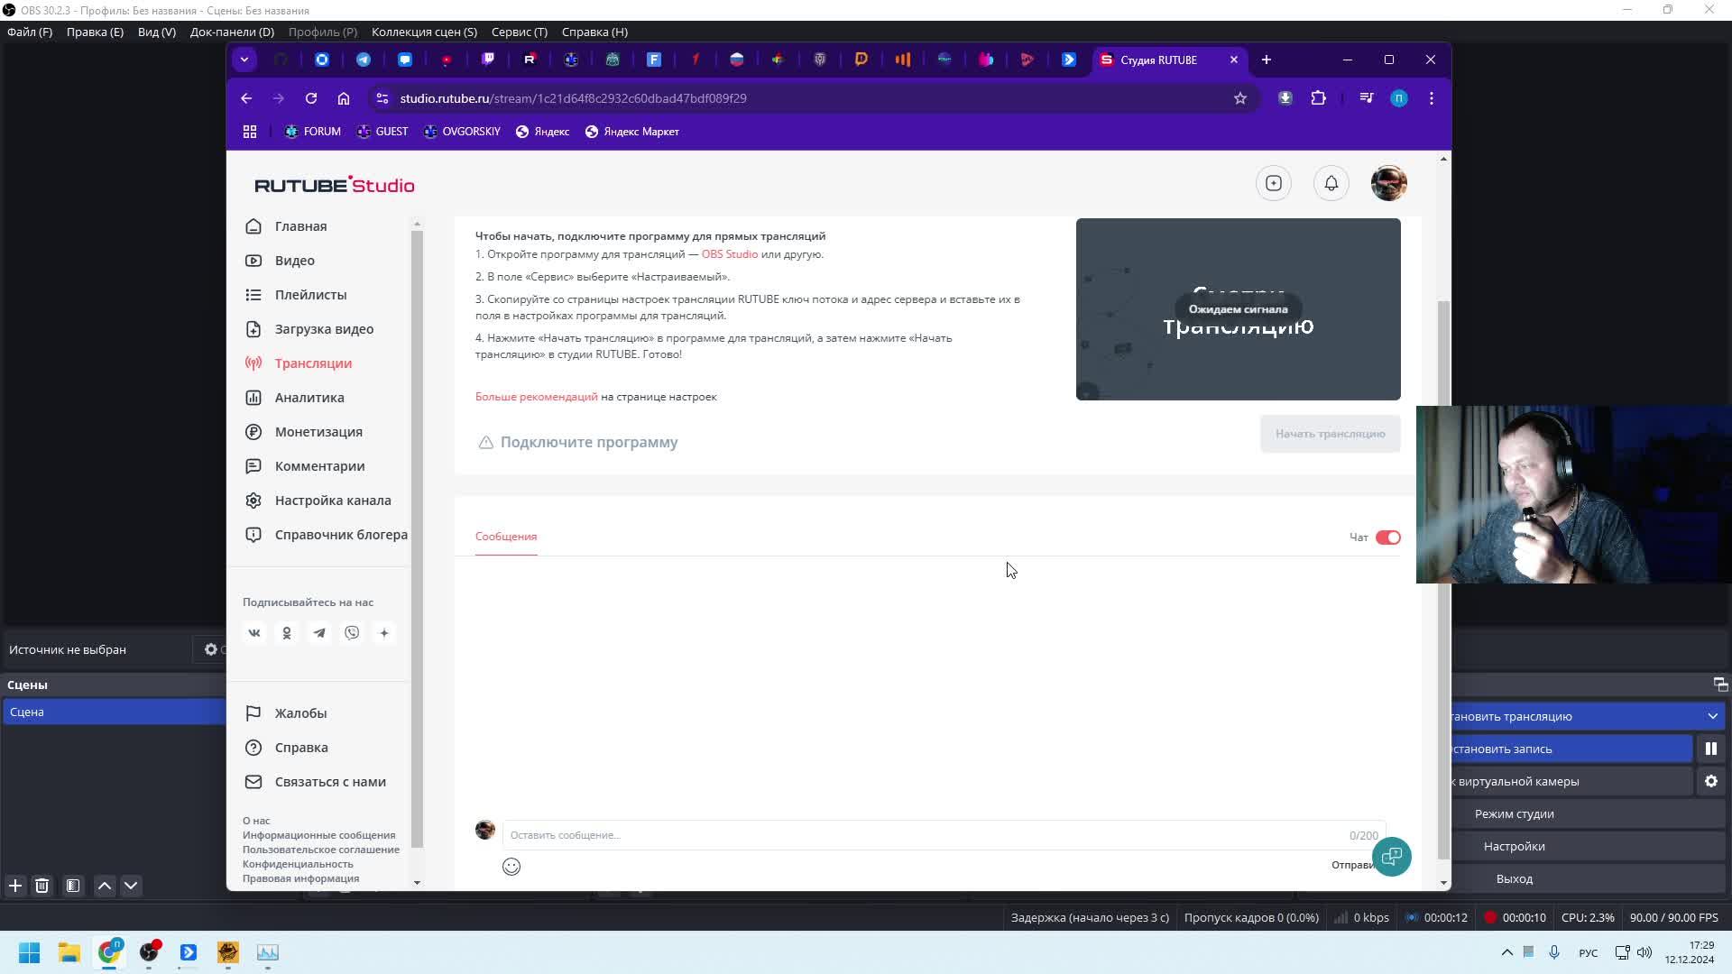This screenshot has height=974, width=1732.
Task: Pause recording with the pause icon
Action: click(1710, 749)
